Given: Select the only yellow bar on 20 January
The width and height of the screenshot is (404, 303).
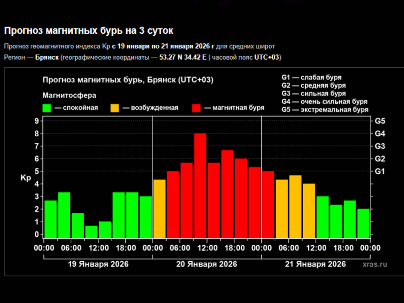Looking at the screenshot, I should (x=160, y=209).
